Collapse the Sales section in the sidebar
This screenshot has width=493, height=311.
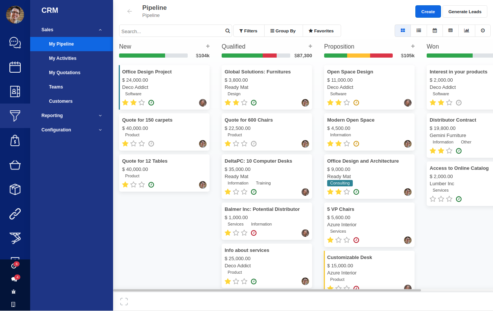point(100,29)
